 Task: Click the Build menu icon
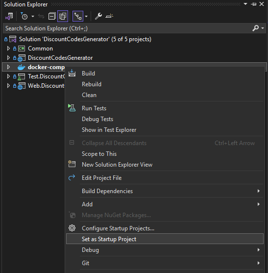point(72,73)
